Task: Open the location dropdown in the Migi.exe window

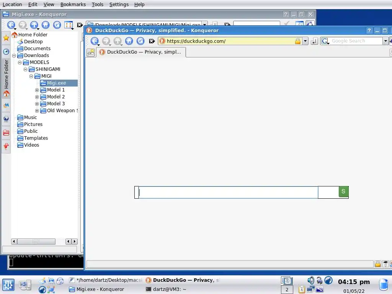Action: [204, 24]
